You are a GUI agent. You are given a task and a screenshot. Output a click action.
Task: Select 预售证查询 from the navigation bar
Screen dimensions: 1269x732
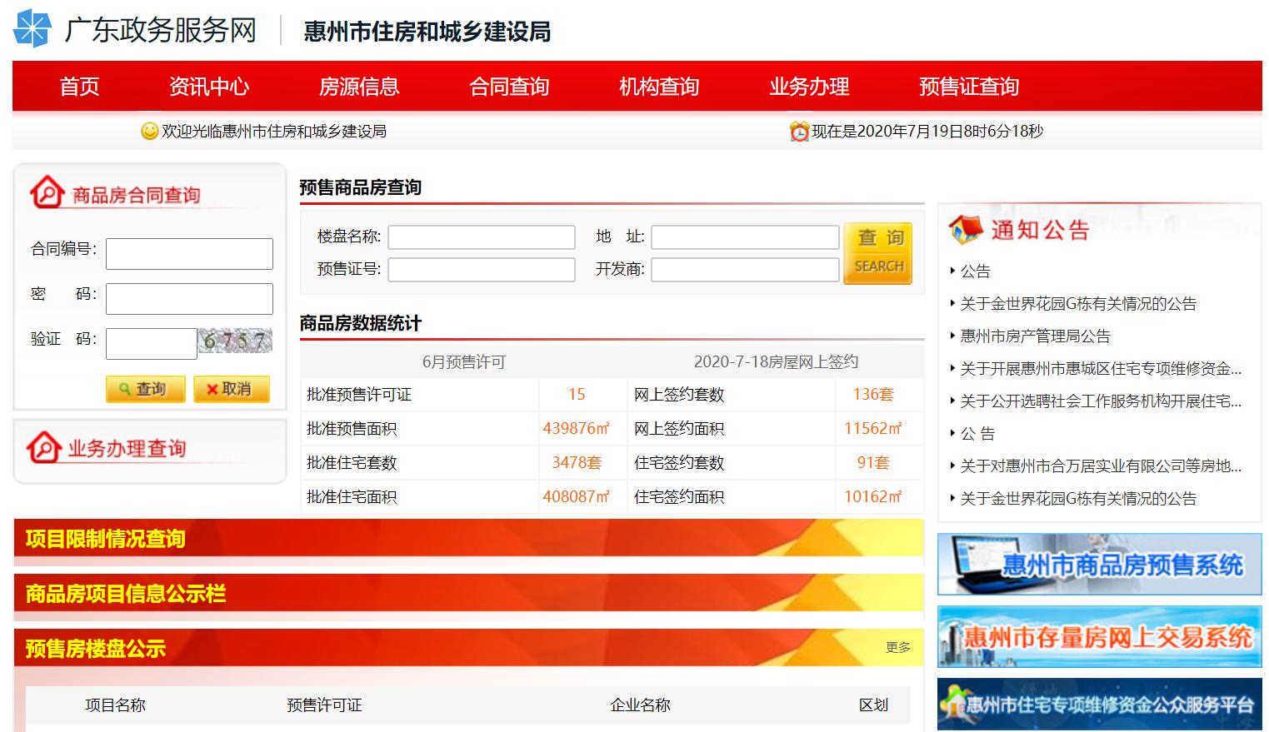coord(968,86)
